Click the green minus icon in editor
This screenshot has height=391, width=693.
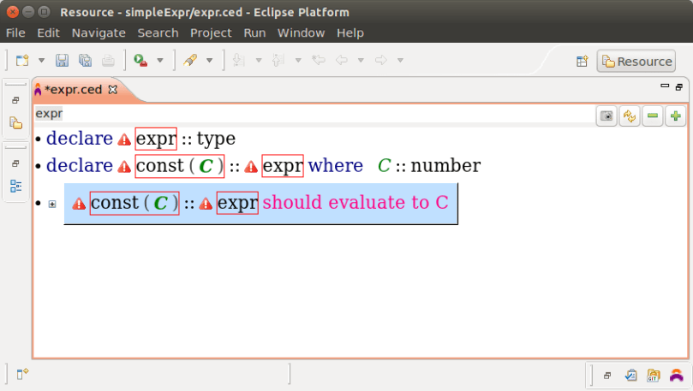[x=653, y=116]
